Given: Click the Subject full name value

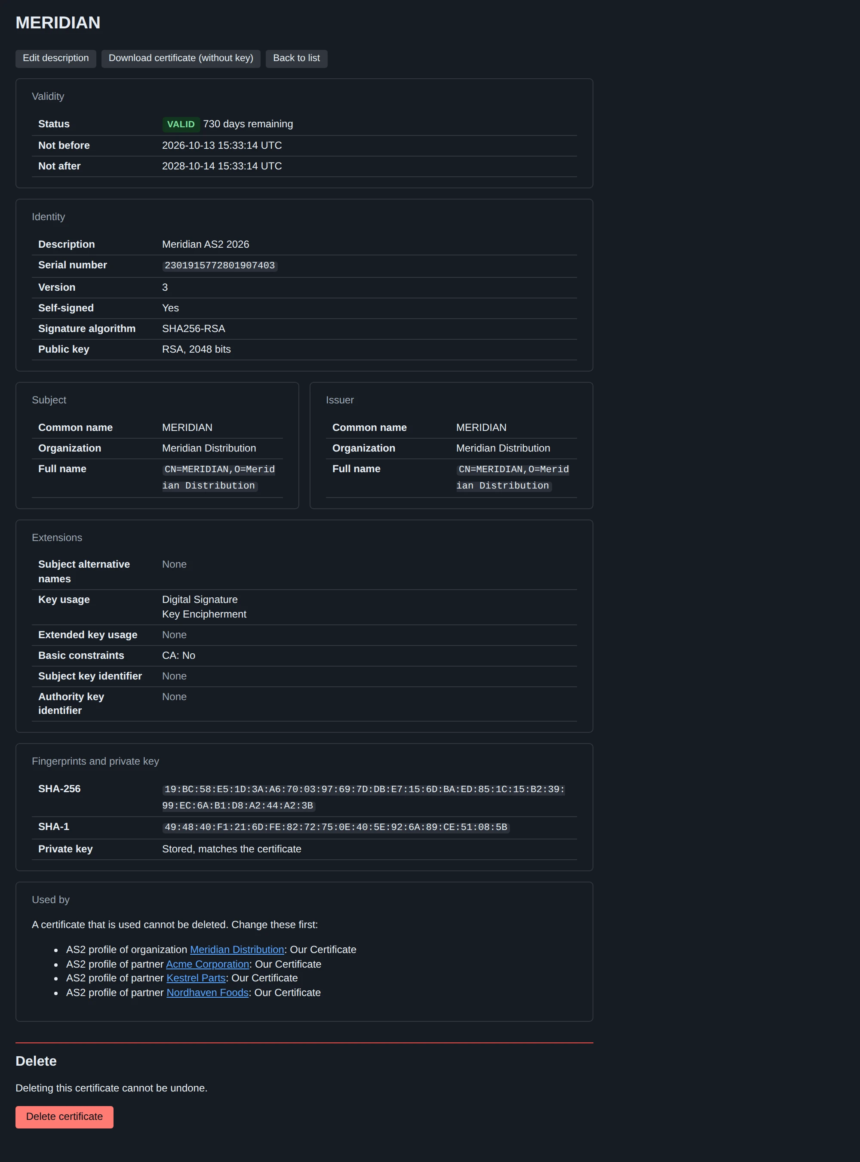Looking at the screenshot, I should (x=218, y=477).
